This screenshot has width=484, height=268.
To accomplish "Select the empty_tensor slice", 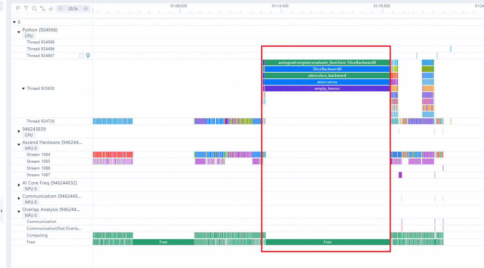I will click(327, 88).
